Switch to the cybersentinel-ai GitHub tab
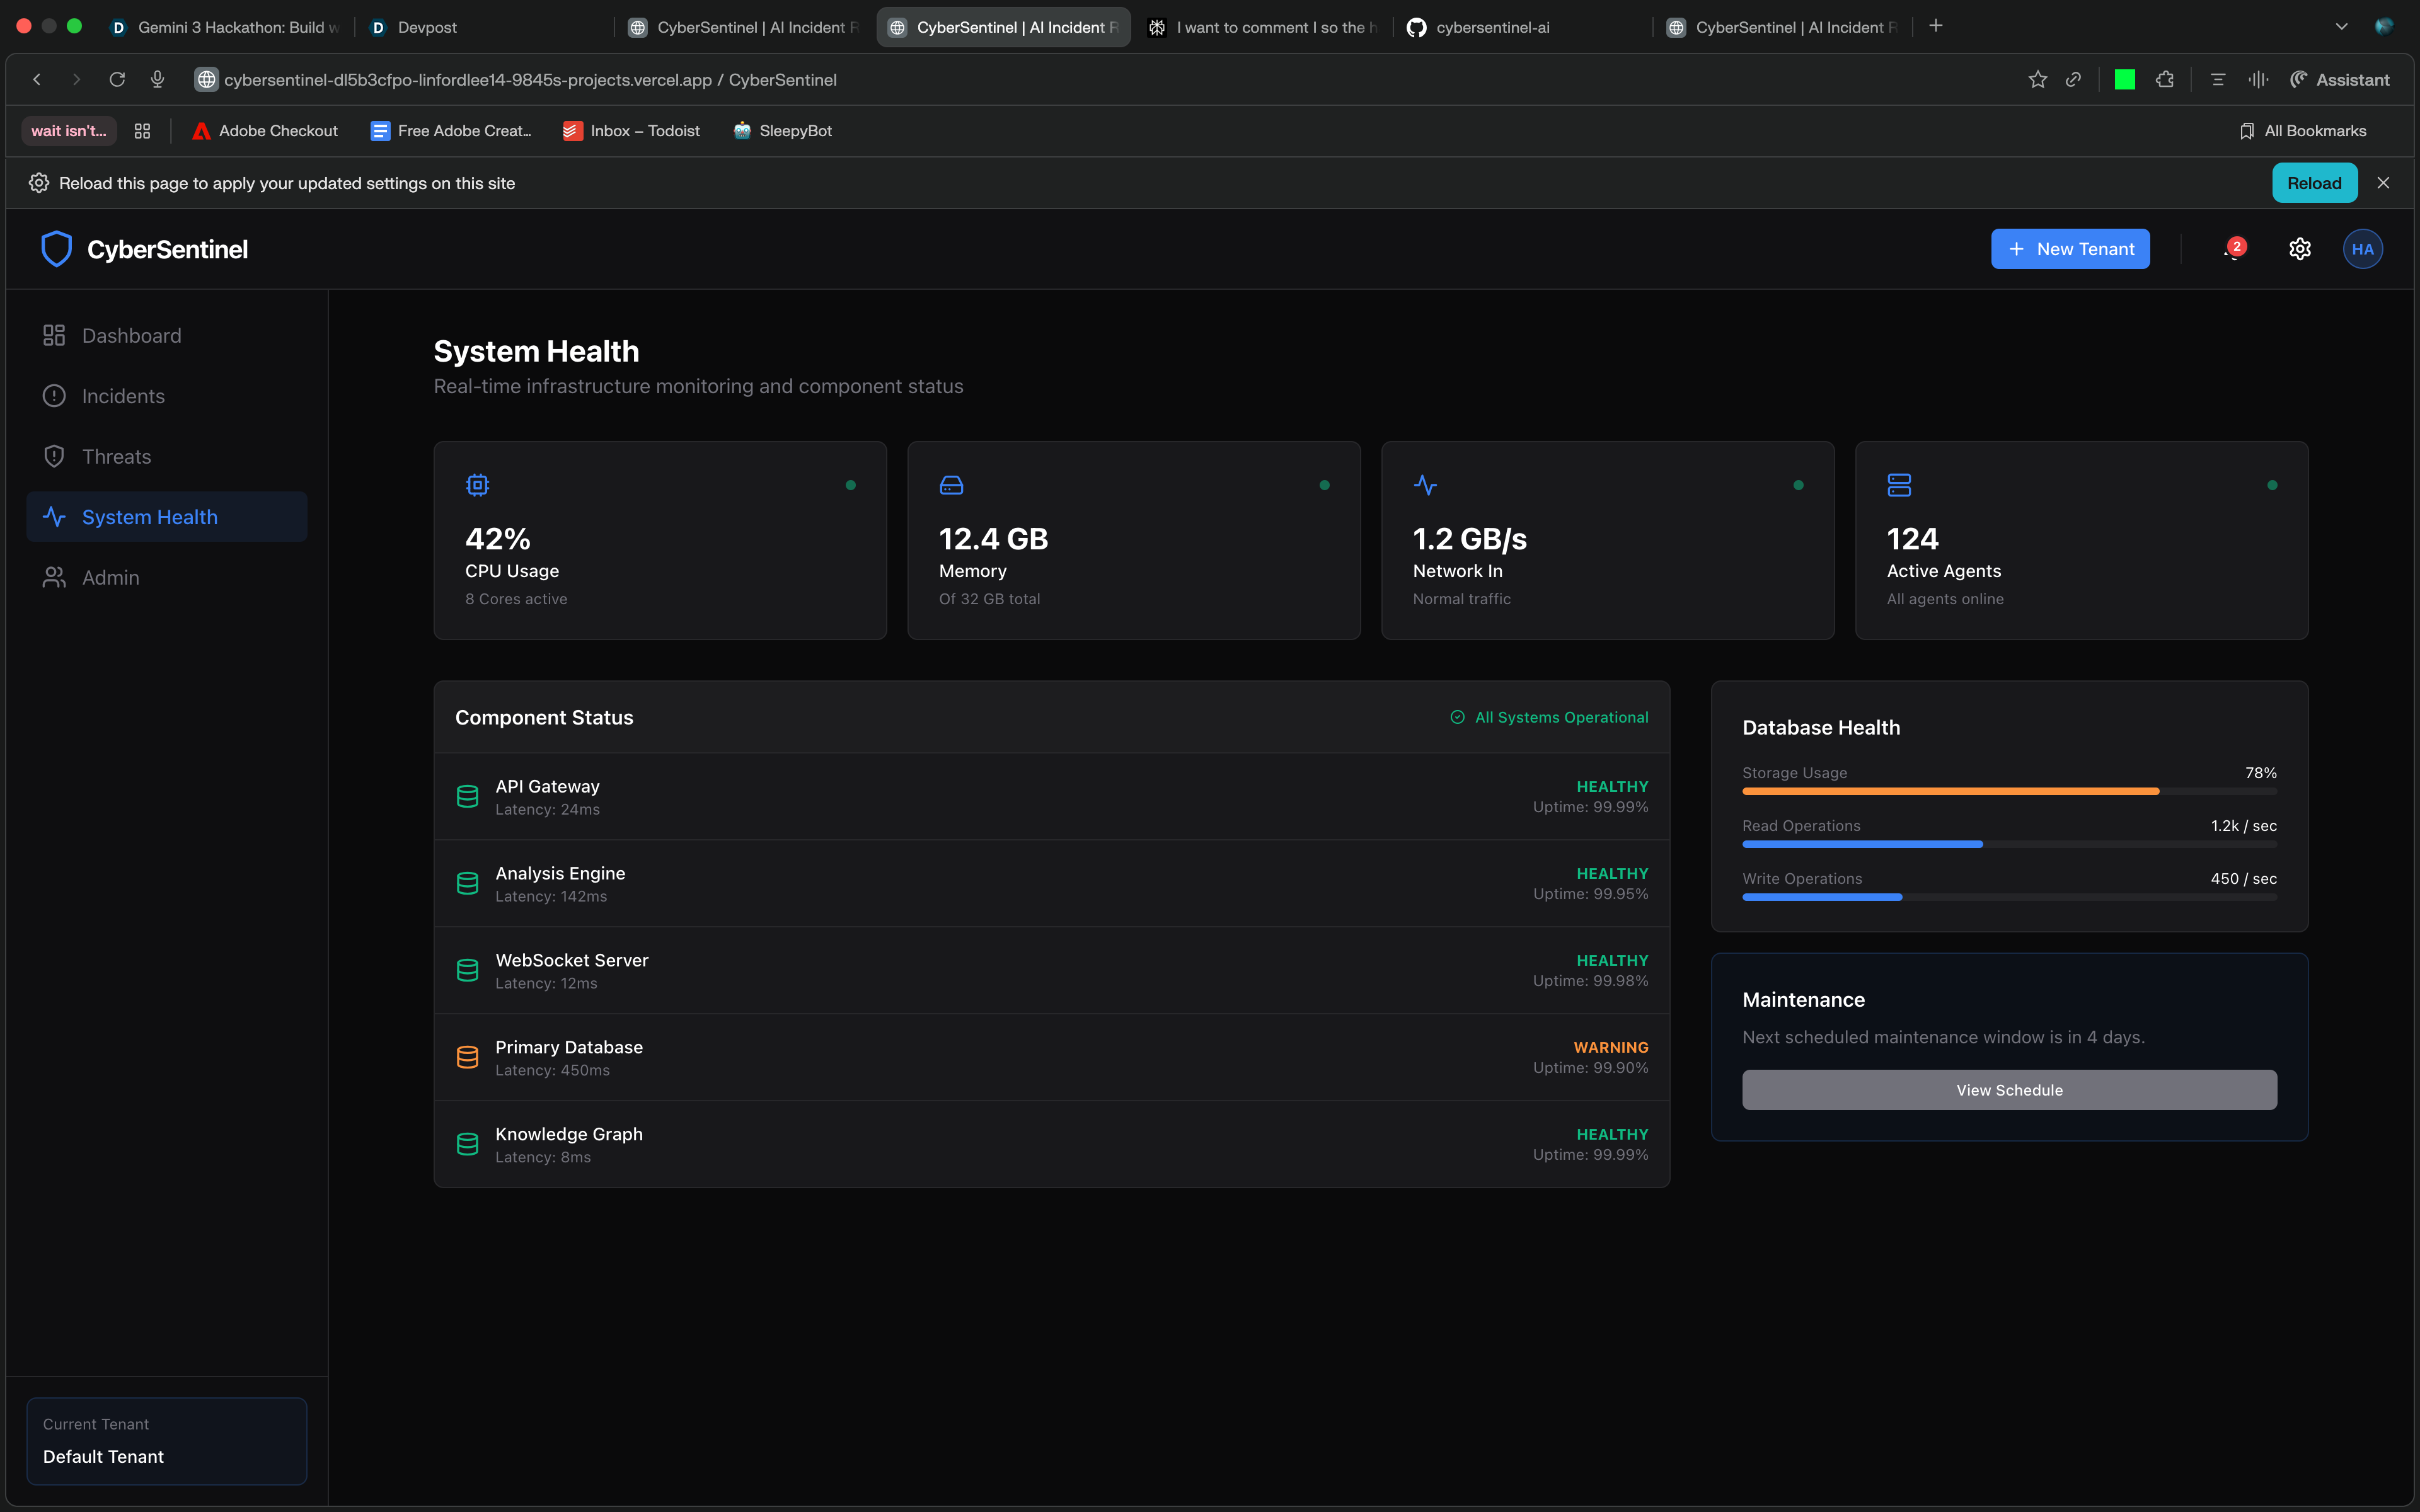This screenshot has width=2420, height=1512. click(x=1492, y=27)
